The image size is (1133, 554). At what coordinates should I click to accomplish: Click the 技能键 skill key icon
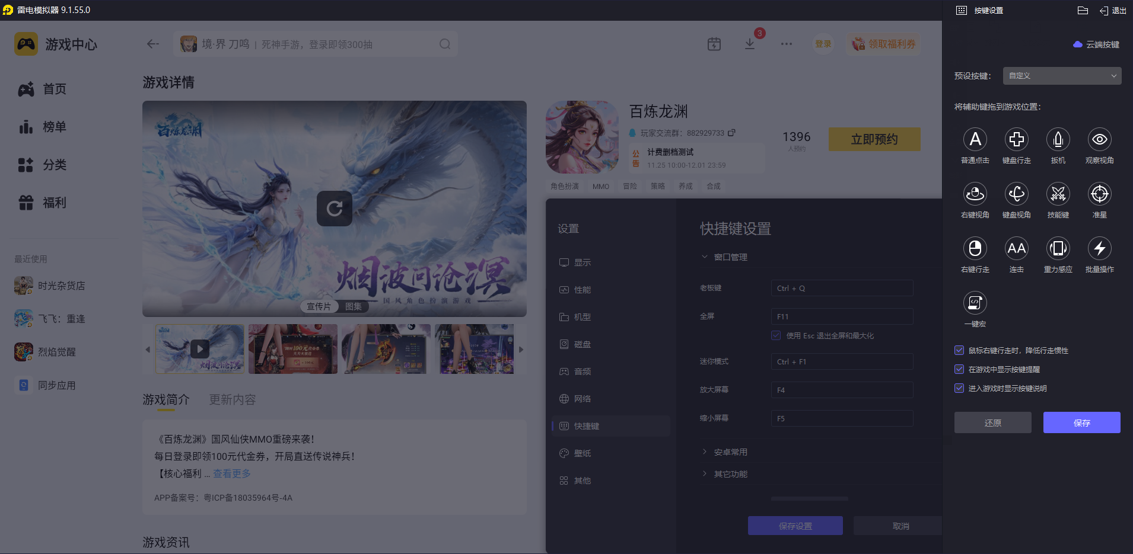(x=1058, y=194)
